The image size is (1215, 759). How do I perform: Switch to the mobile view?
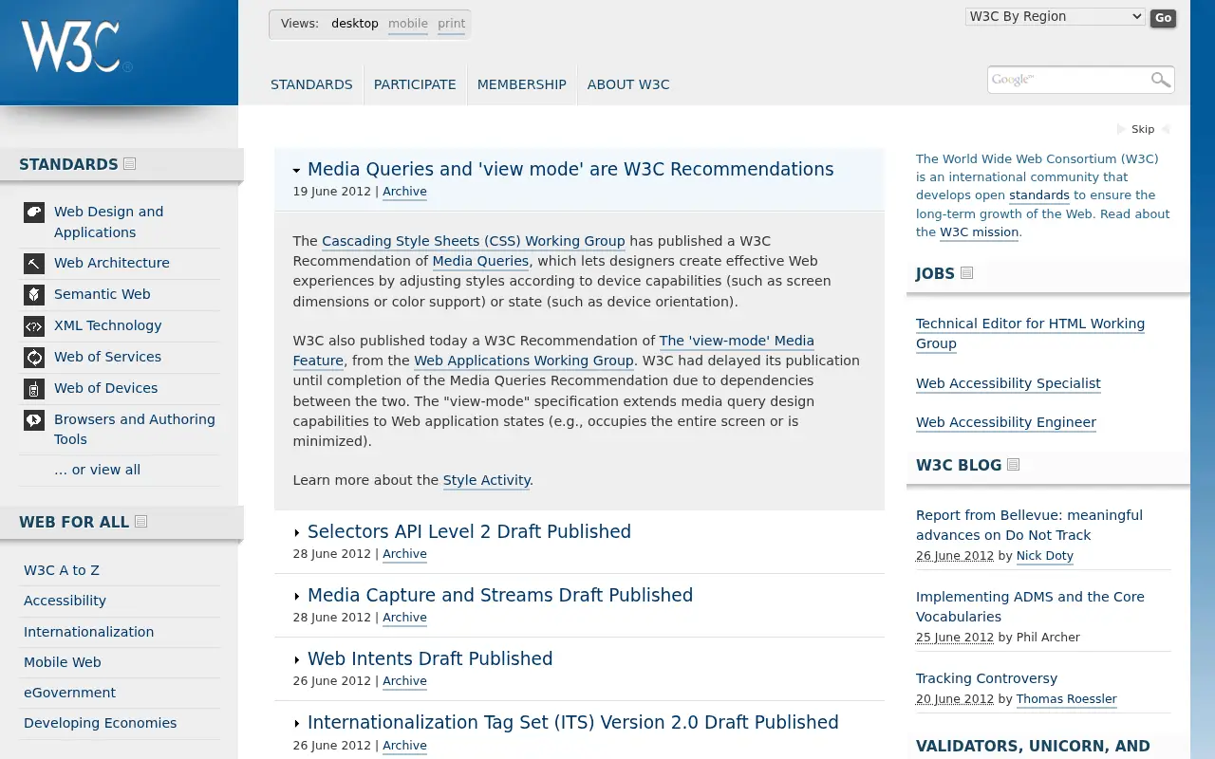click(x=408, y=24)
